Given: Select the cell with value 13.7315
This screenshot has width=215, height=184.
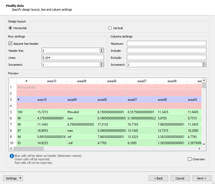Looking at the screenshot, I should point(172,130).
